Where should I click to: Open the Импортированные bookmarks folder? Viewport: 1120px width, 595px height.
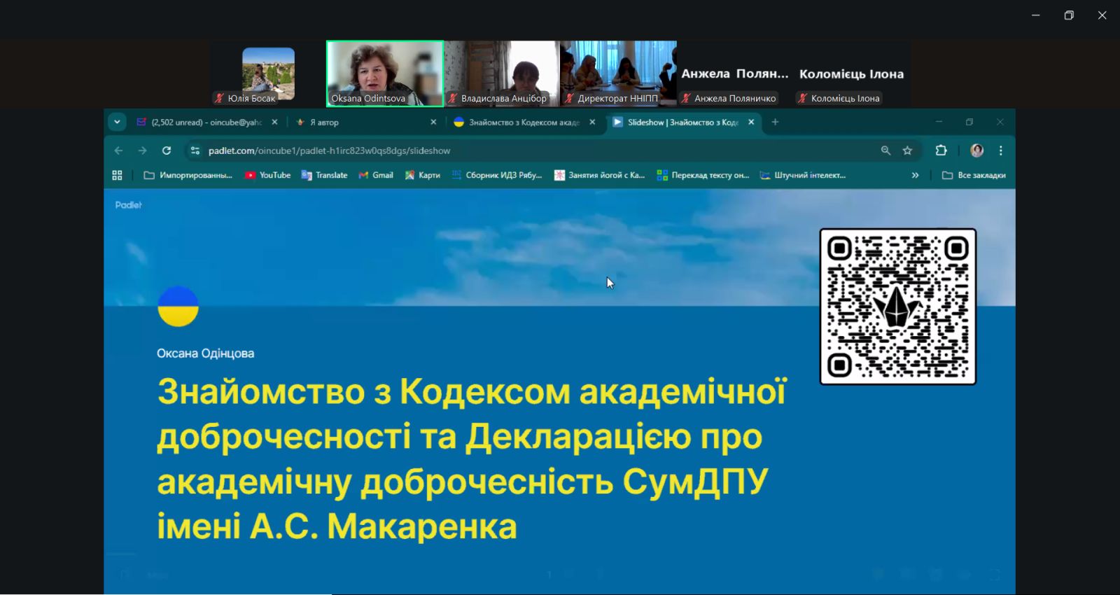(188, 176)
